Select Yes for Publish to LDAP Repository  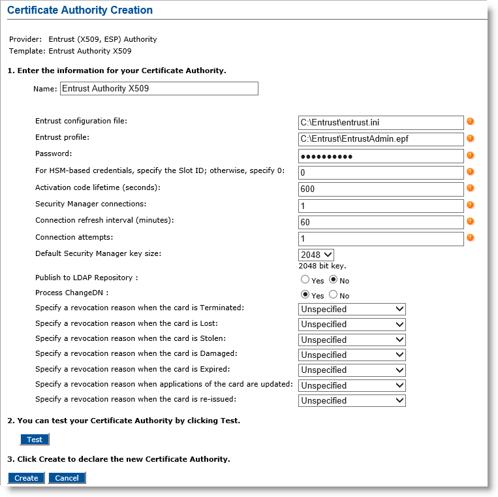305,280
